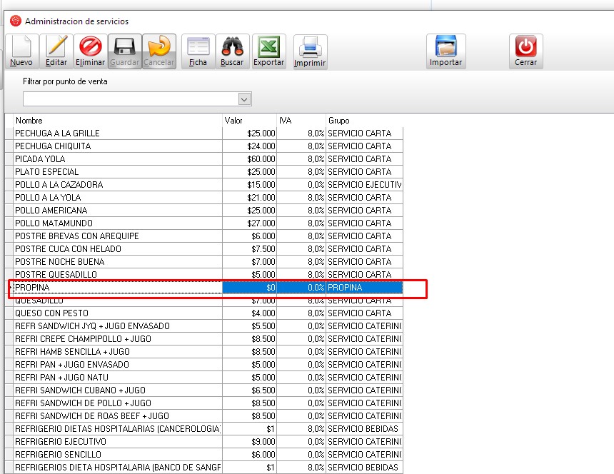Click the Nuevo toolbar icon
Image resolution: width=614 pixels, height=474 pixels.
(x=21, y=51)
